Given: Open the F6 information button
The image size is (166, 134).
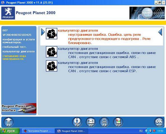Looking at the screenshot, I should tap(77, 122).
